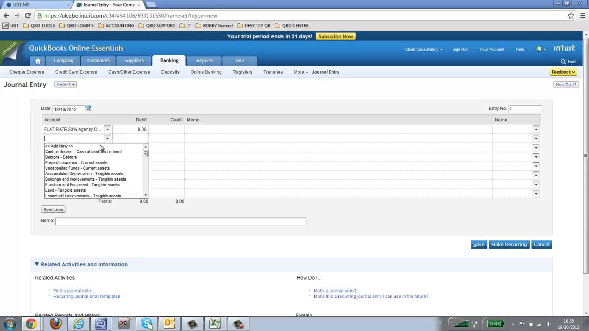
Task: Expand the FLAT RATE 20% account dropdown
Action: click(x=107, y=129)
